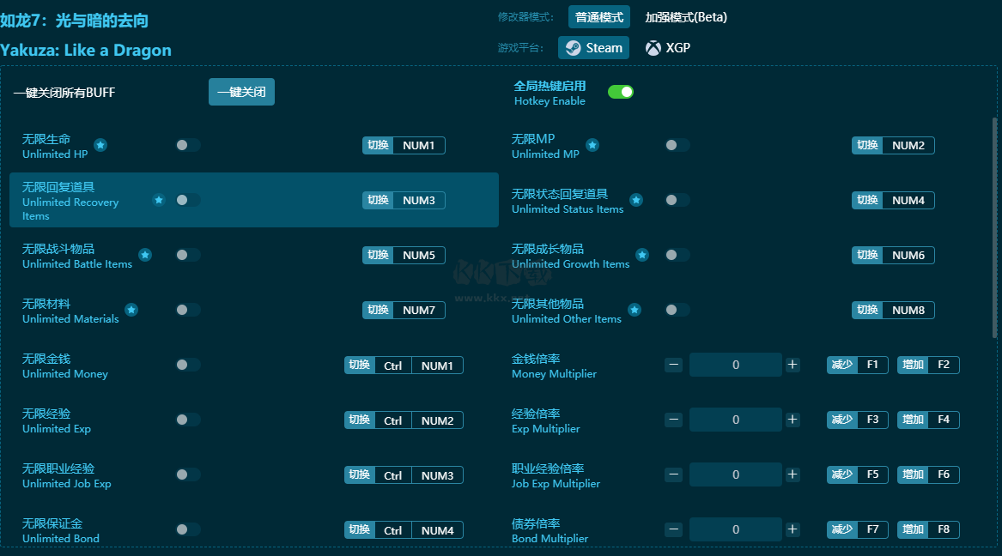This screenshot has width=1002, height=556.
Task: Turn on Unlimited Recovery Items
Action: pos(188,200)
